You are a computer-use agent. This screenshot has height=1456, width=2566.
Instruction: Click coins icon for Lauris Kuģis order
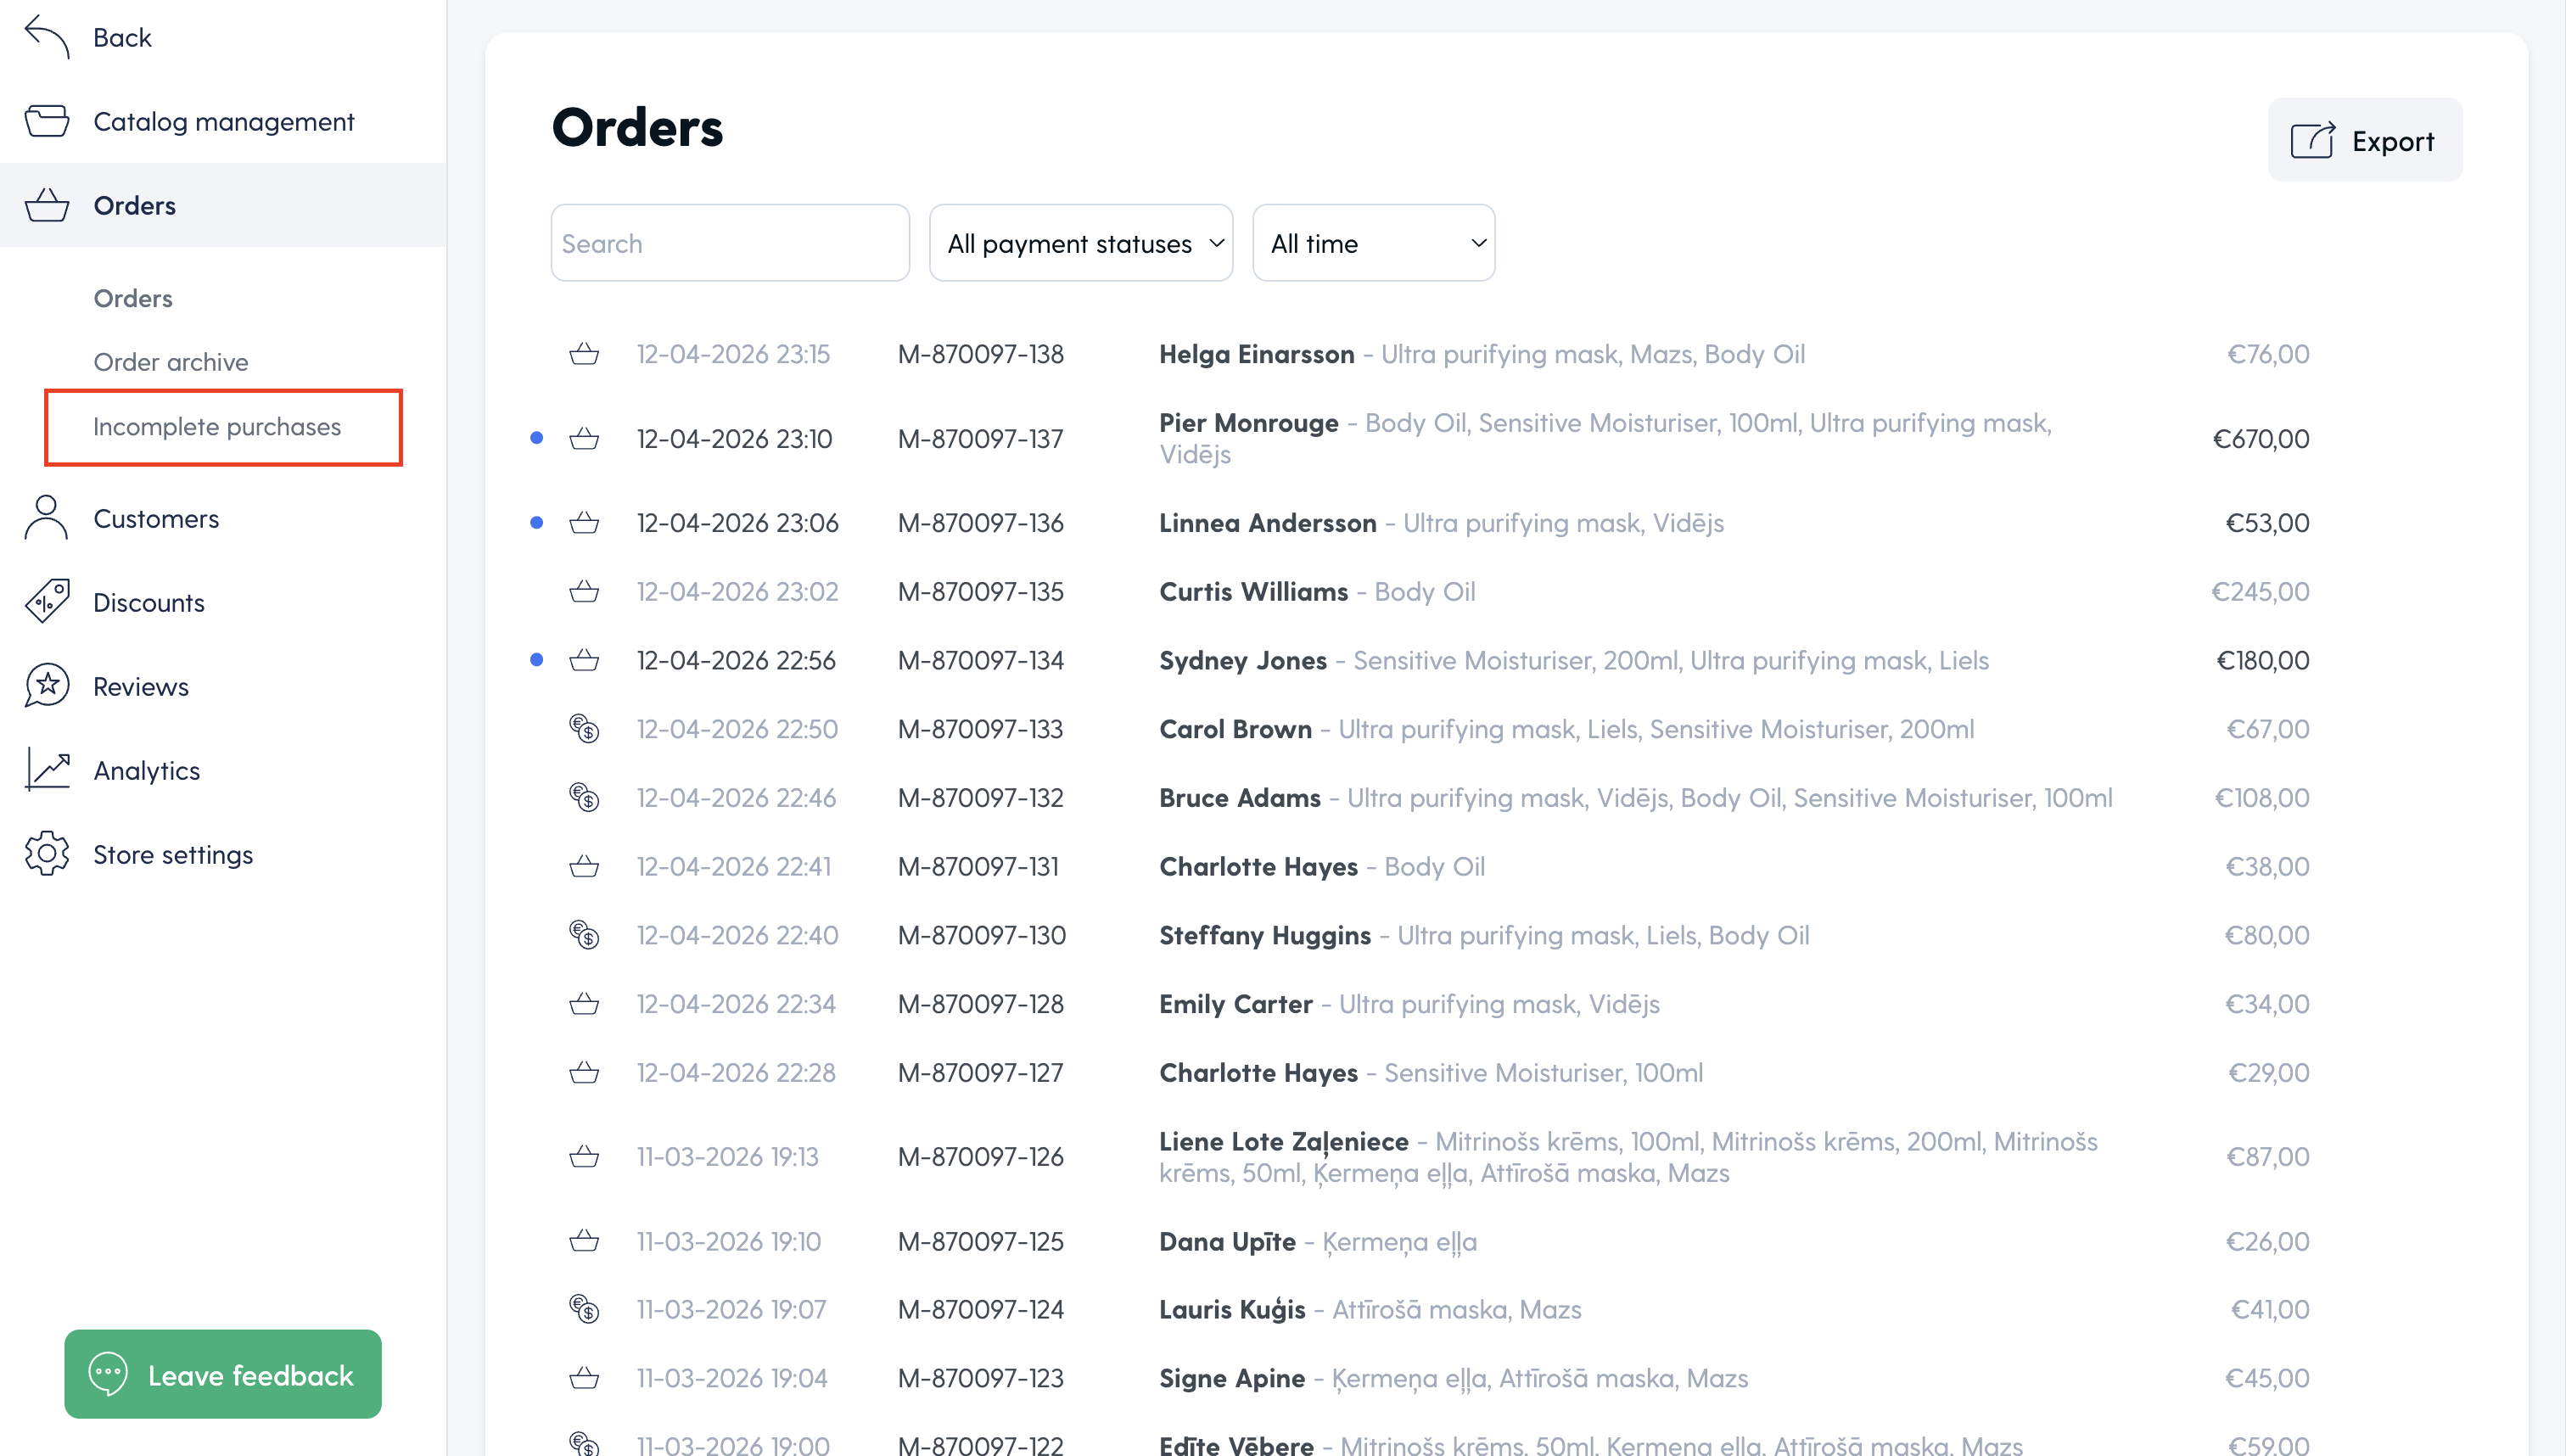point(584,1309)
